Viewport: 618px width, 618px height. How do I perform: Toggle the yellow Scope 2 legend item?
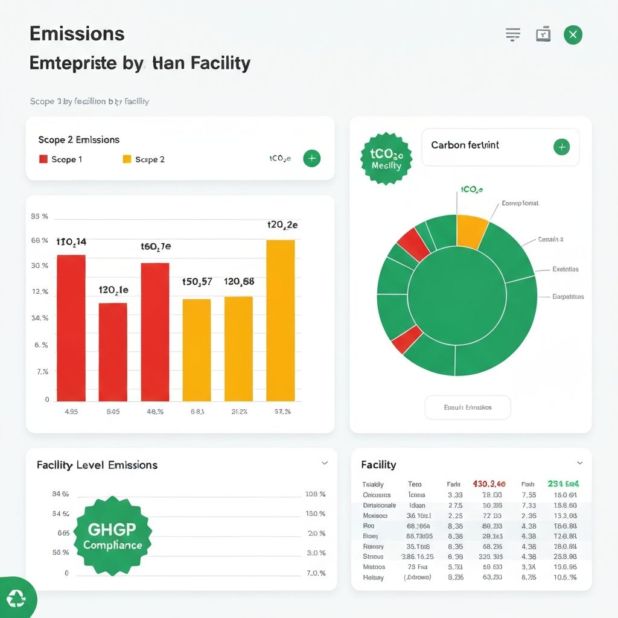pos(144,159)
